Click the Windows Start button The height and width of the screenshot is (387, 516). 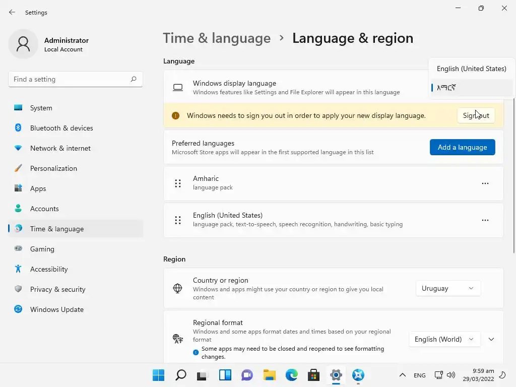(158, 375)
